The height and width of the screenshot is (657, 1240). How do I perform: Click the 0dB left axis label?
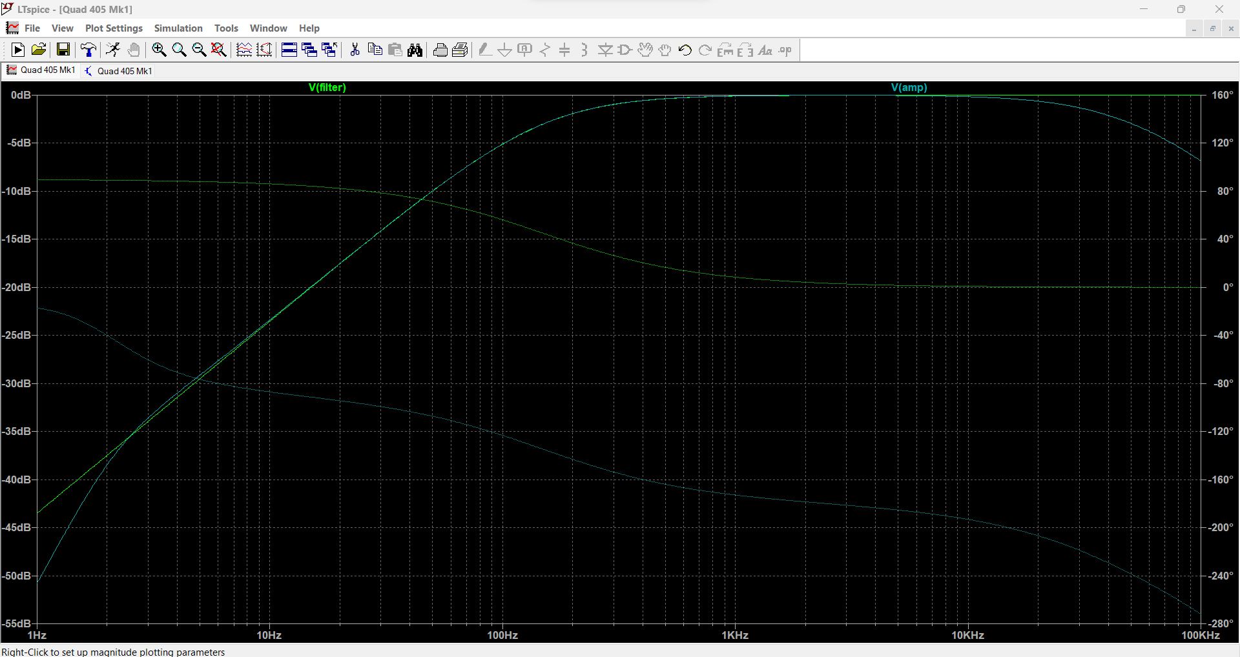click(x=21, y=95)
